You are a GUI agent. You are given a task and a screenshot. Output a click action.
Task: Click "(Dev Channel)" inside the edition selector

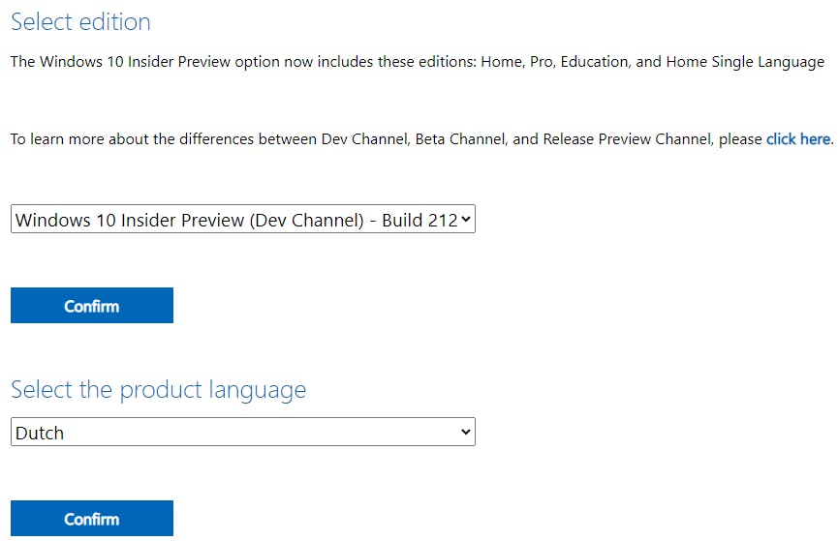coord(306,220)
